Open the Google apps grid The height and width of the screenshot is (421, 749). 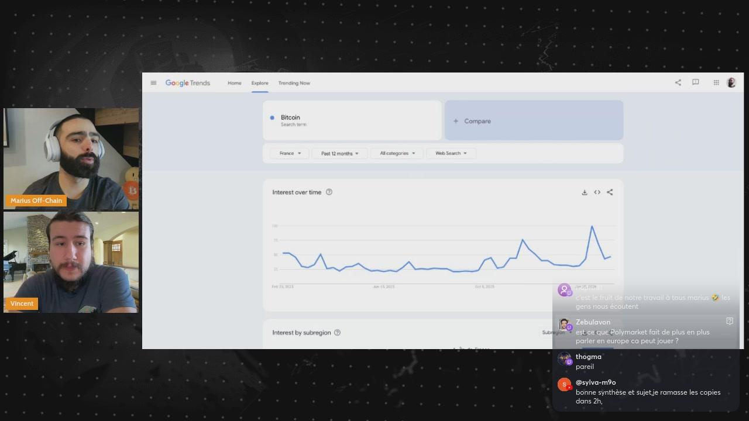(x=716, y=83)
